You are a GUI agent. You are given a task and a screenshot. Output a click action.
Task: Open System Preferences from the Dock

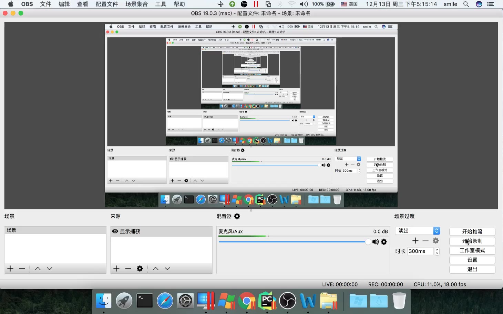coord(185,301)
